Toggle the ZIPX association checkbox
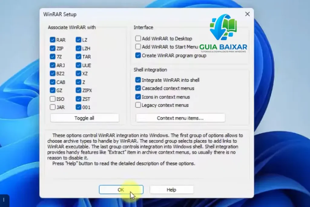The image size is (310, 207). (x=78, y=90)
